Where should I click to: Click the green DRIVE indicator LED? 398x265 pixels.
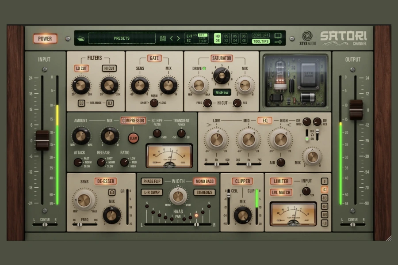pos(204,68)
